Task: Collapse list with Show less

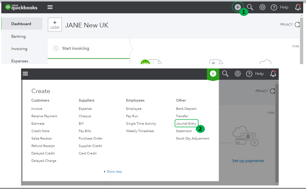Action: (x=114, y=172)
